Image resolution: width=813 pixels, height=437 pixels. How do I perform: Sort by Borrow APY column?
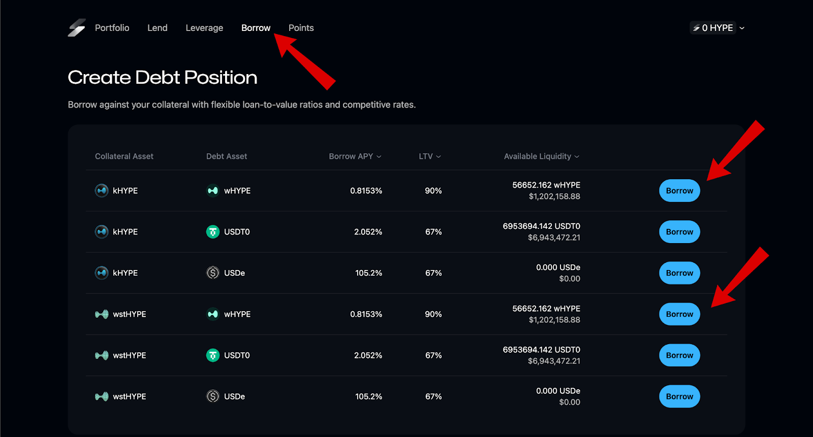tap(355, 156)
